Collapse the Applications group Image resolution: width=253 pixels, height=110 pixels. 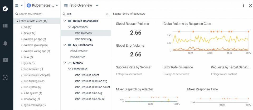click(70, 27)
